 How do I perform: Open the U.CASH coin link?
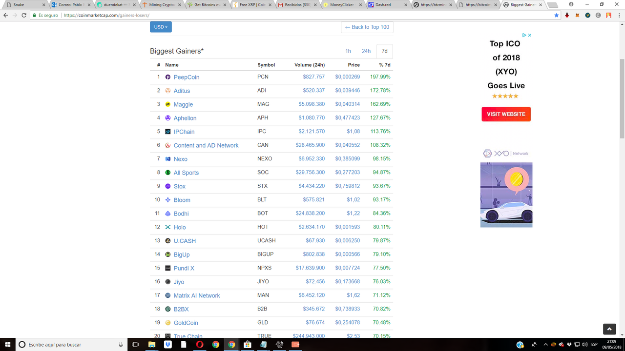tap(185, 241)
